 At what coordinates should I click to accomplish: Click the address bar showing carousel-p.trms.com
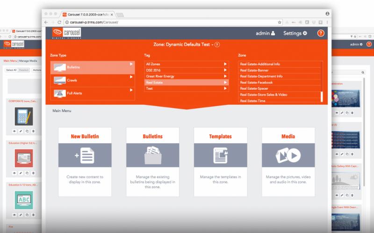(x=173, y=22)
